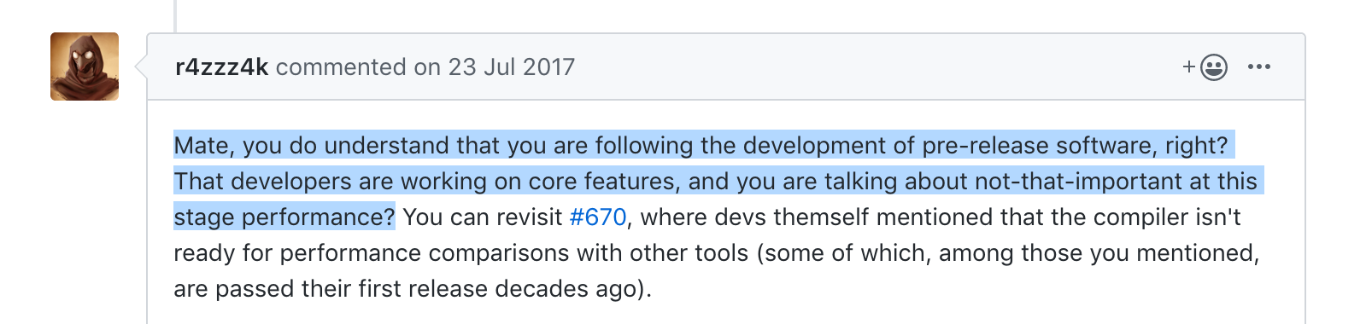Click the text 'You can revisit'

483,217
